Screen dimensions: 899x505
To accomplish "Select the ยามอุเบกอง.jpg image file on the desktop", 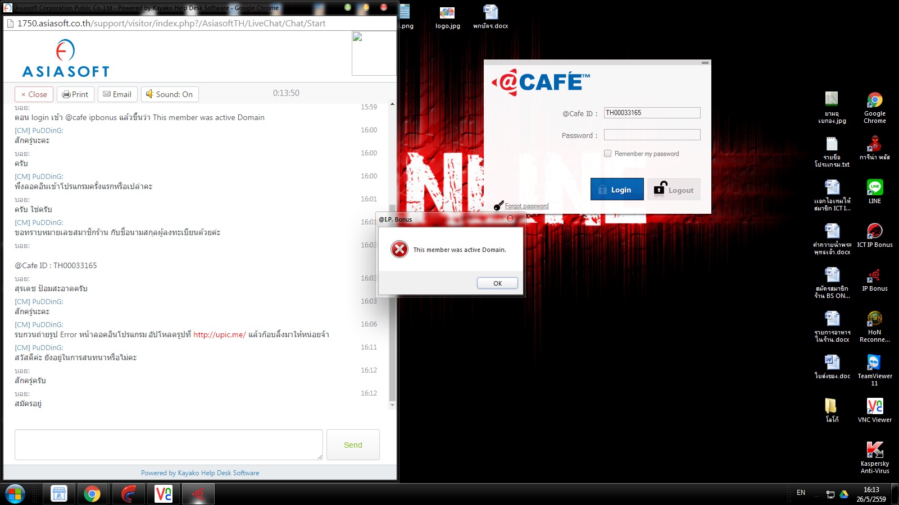I will click(x=832, y=108).
